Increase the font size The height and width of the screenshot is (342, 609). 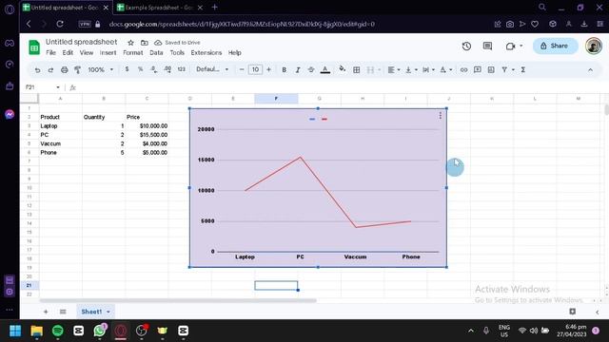268,69
